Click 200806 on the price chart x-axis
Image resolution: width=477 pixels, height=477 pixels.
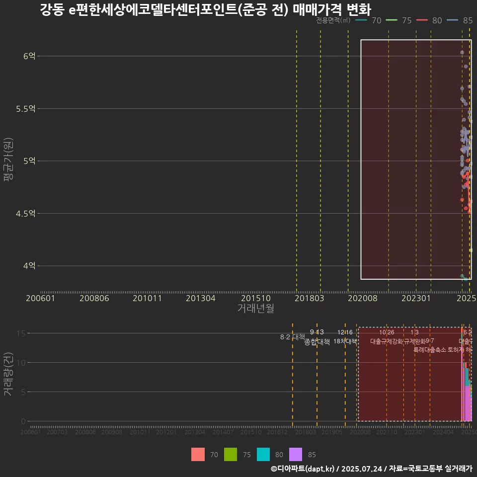(x=94, y=298)
